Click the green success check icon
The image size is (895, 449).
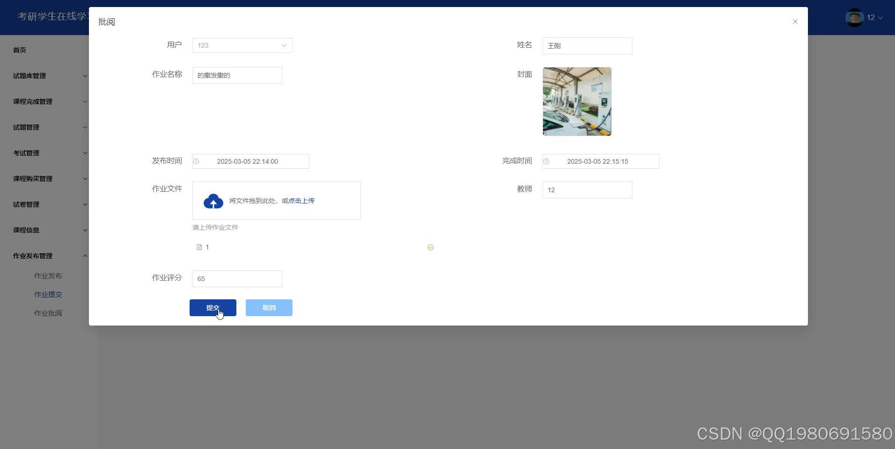pyautogui.click(x=430, y=247)
